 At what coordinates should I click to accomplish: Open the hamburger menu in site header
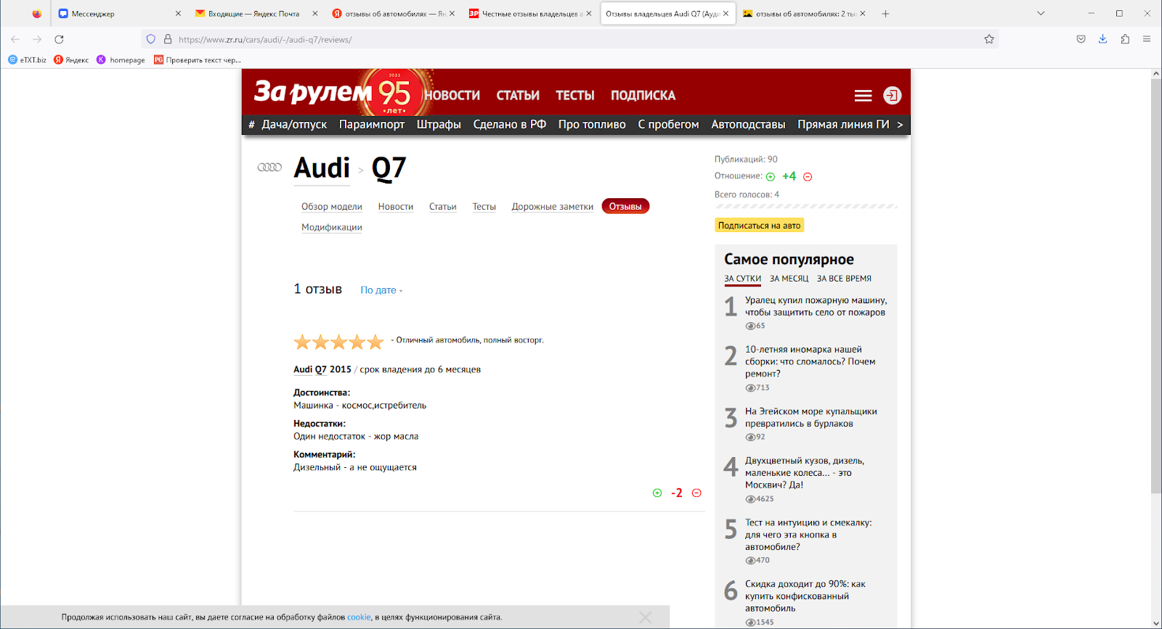coord(863,96)
